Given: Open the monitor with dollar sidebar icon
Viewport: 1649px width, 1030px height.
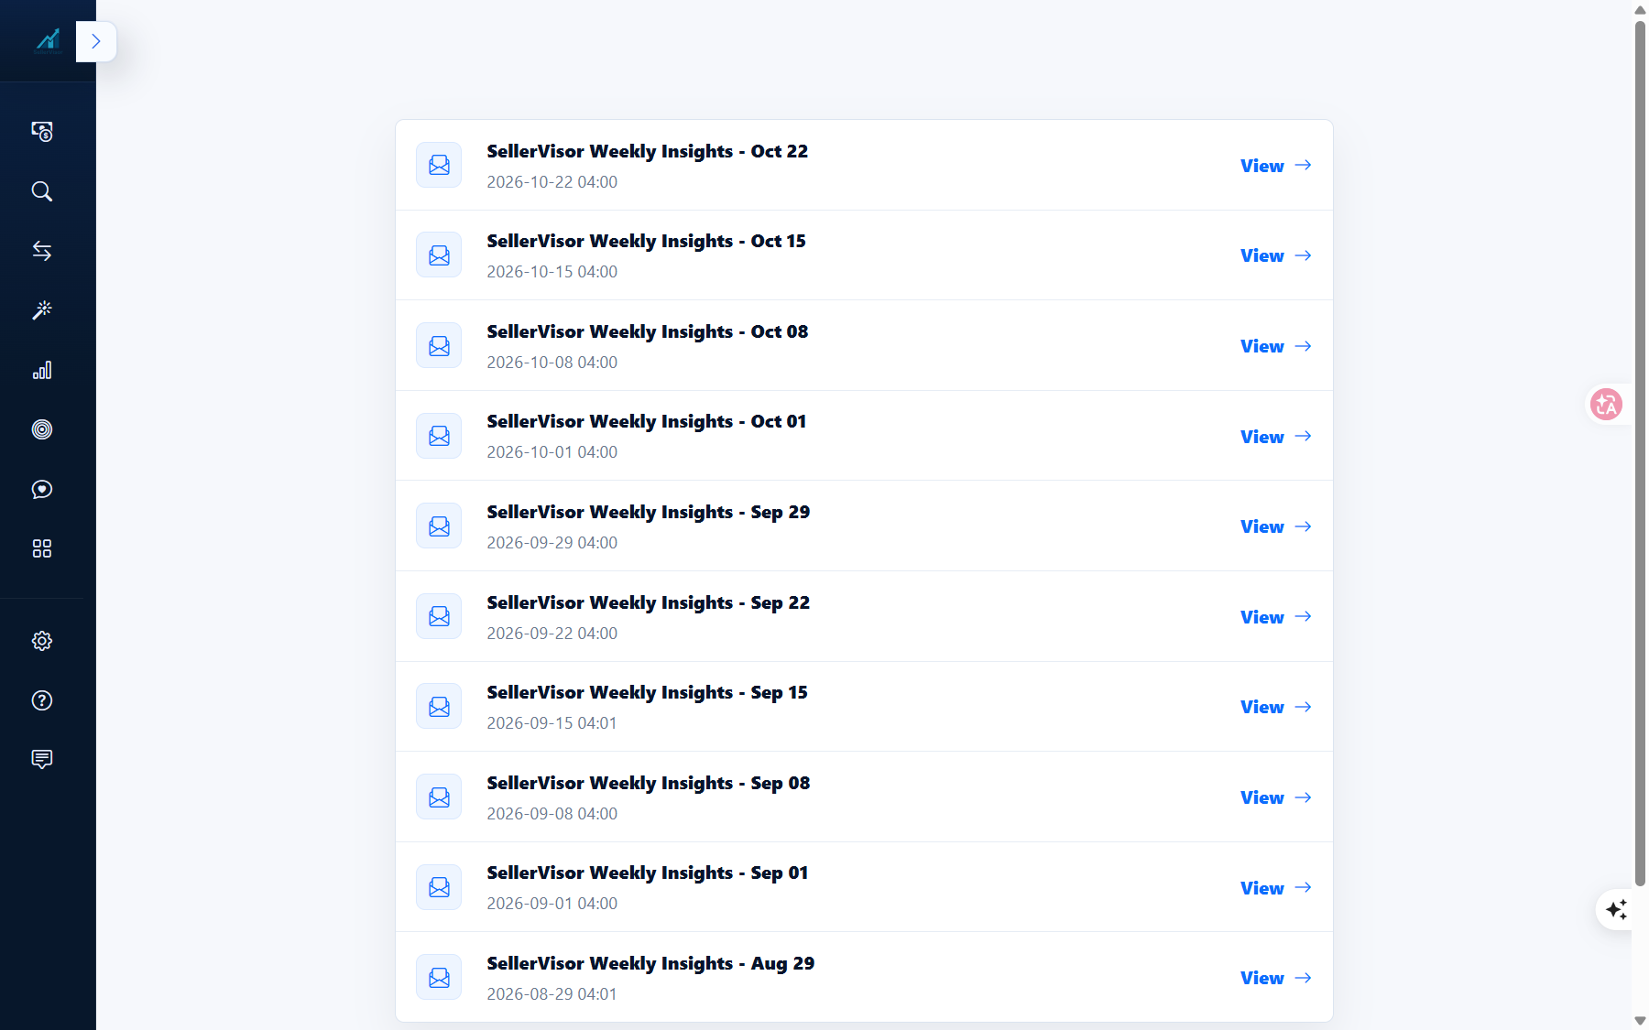Looking at the screenshot, I should (42, 132).
